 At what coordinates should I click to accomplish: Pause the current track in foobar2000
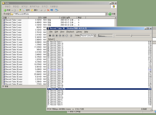53,36
